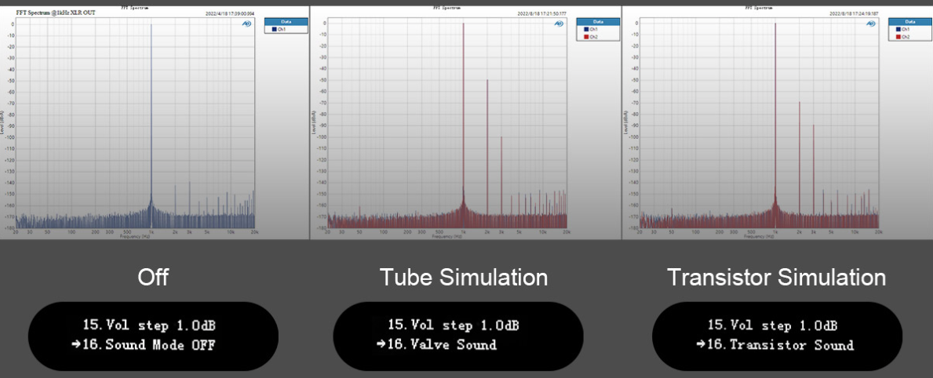
Task: Click the FFT Spectrum @1kHz XLR OUT title
Action: [x=53, y=13]
